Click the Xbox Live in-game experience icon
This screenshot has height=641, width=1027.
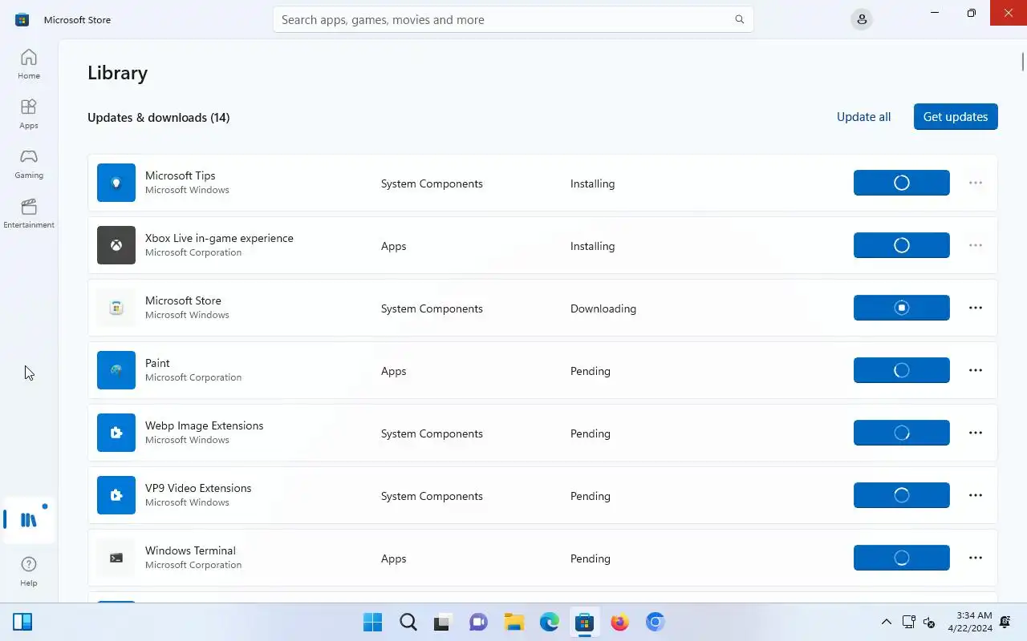[x=116, y=245]
